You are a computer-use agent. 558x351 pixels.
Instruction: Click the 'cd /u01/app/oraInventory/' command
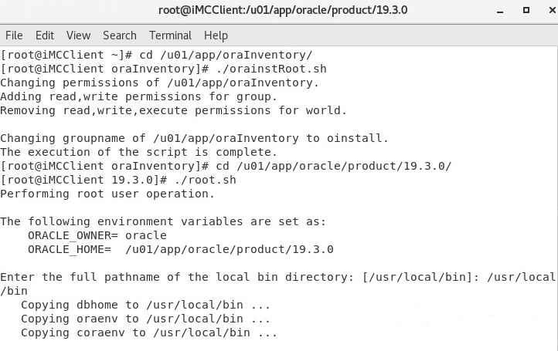click(x=226, y=55)
